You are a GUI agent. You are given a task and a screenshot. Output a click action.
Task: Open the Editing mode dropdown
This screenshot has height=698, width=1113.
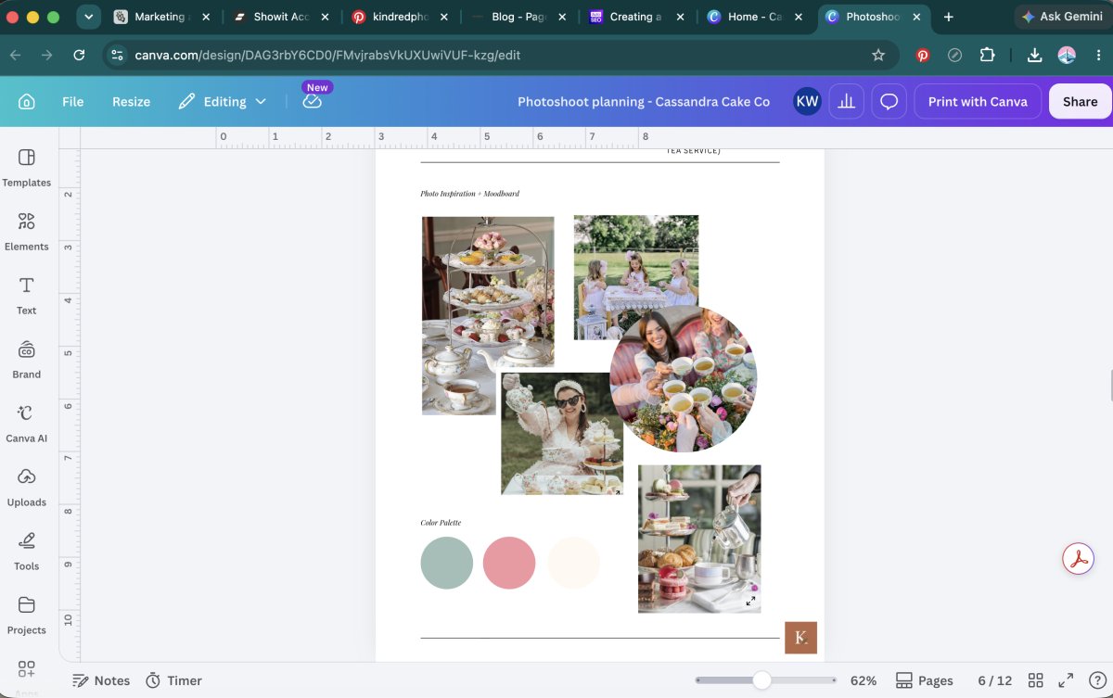(223, 101)
